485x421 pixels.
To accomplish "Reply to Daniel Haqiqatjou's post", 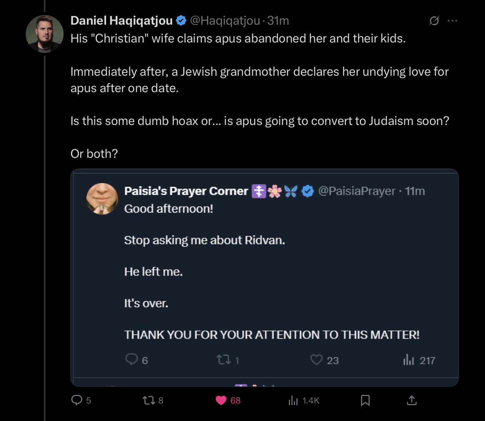I will [77, 400].
